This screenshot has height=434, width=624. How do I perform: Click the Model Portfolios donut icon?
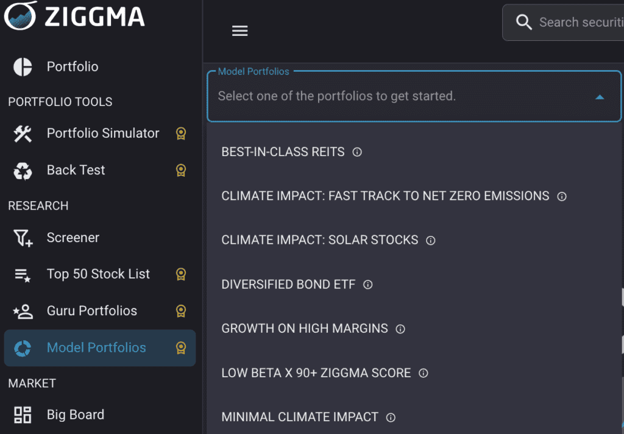23,348
